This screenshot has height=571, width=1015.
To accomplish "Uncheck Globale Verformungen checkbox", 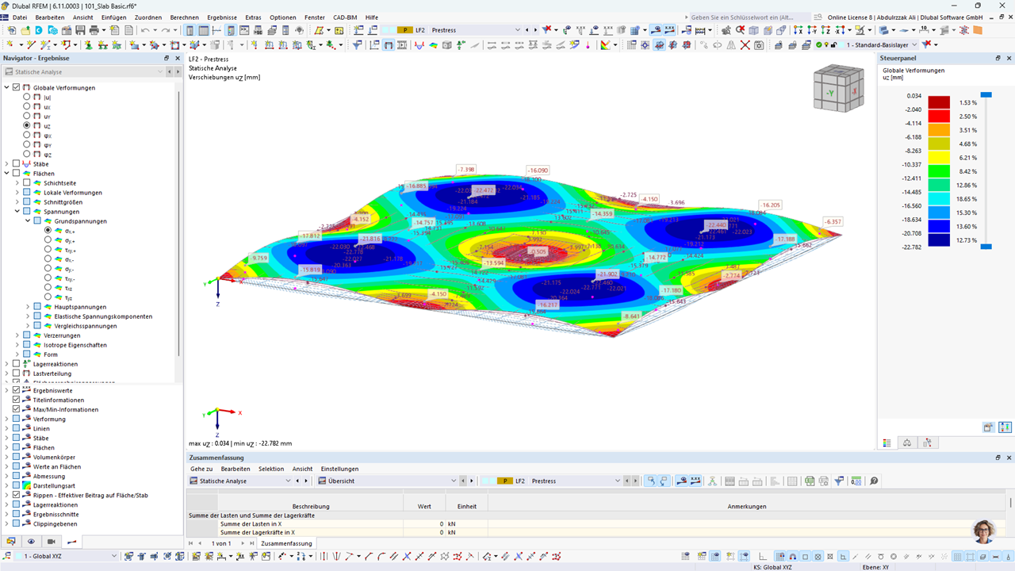I will (x=16, y=87).
